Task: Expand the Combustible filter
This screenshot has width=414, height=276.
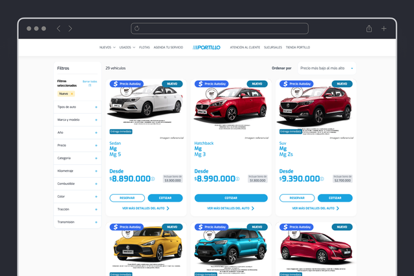Action: [78, 184]
